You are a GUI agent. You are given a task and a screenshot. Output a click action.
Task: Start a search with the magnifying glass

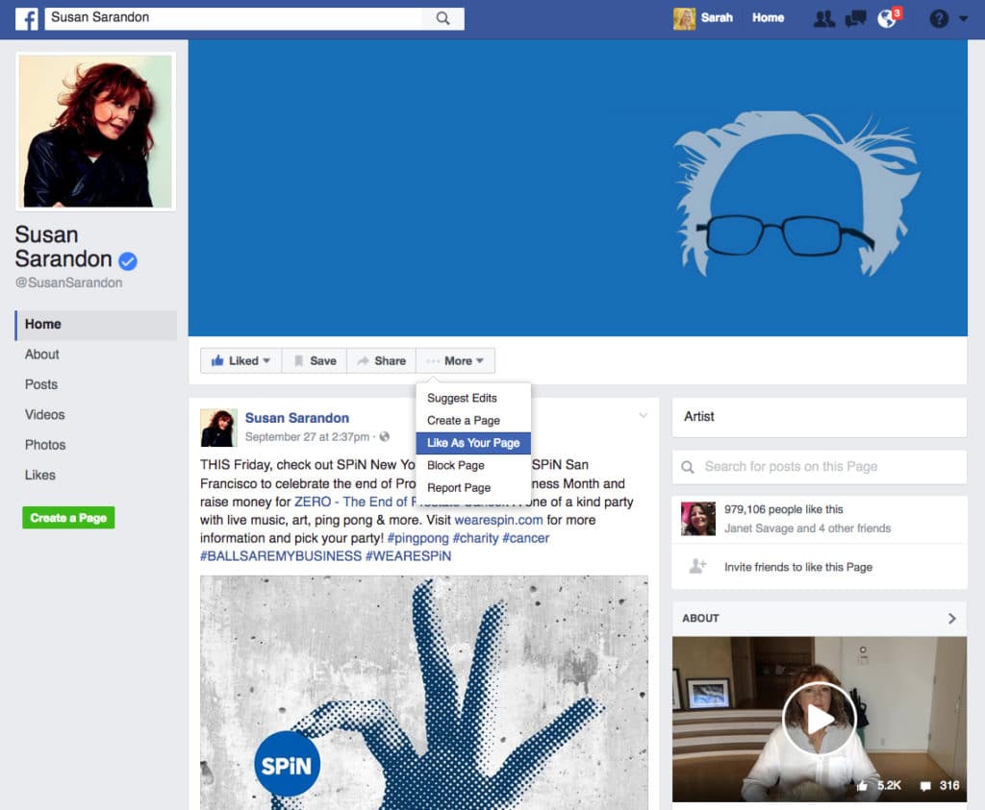[442, 17]
